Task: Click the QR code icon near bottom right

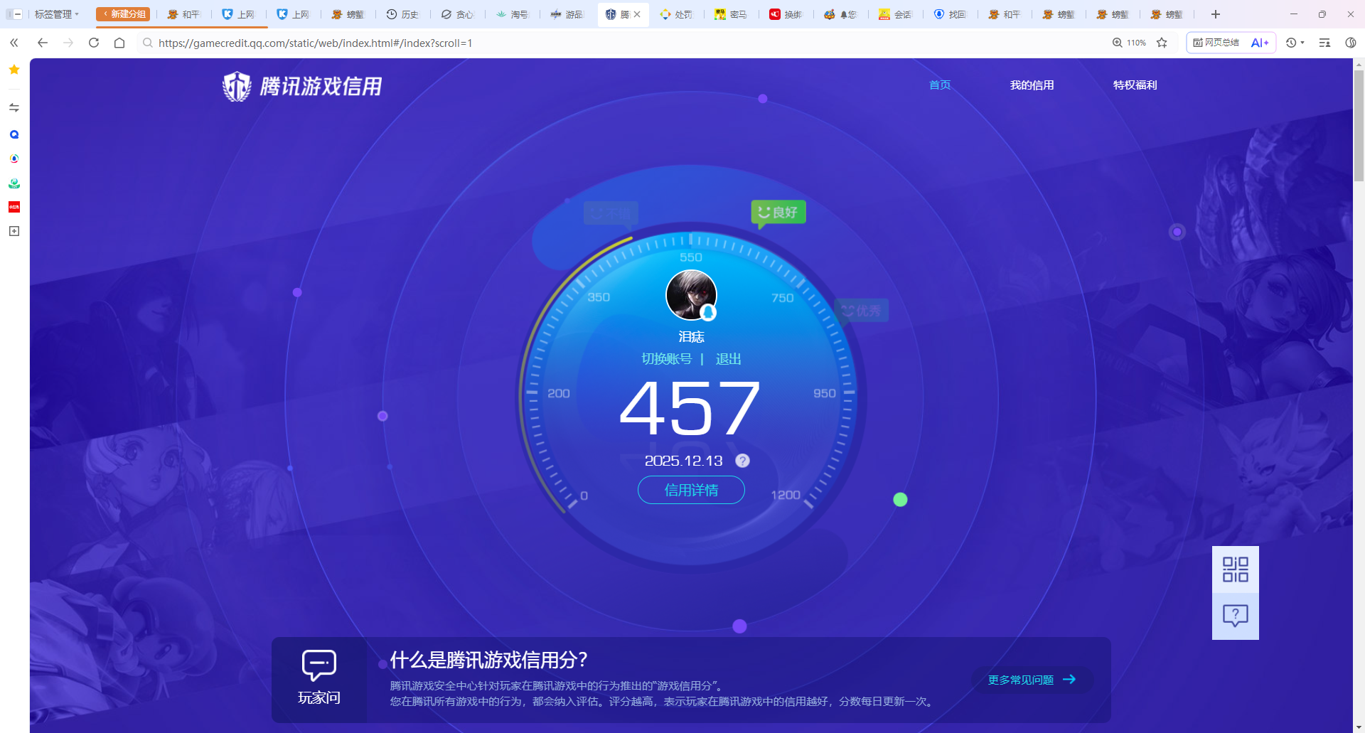Action: click(x=1236, y=569)
